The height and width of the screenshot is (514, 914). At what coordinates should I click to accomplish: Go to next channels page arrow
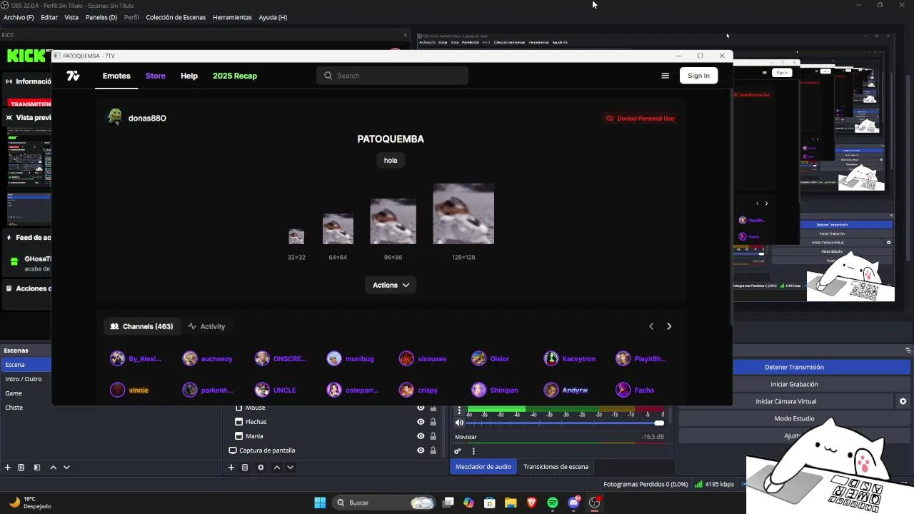pos(669,326)
